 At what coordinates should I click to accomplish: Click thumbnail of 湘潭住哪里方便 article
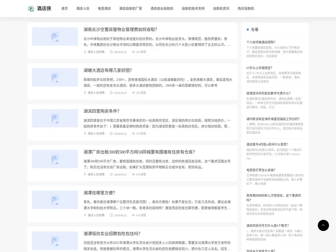click(55, 200)
